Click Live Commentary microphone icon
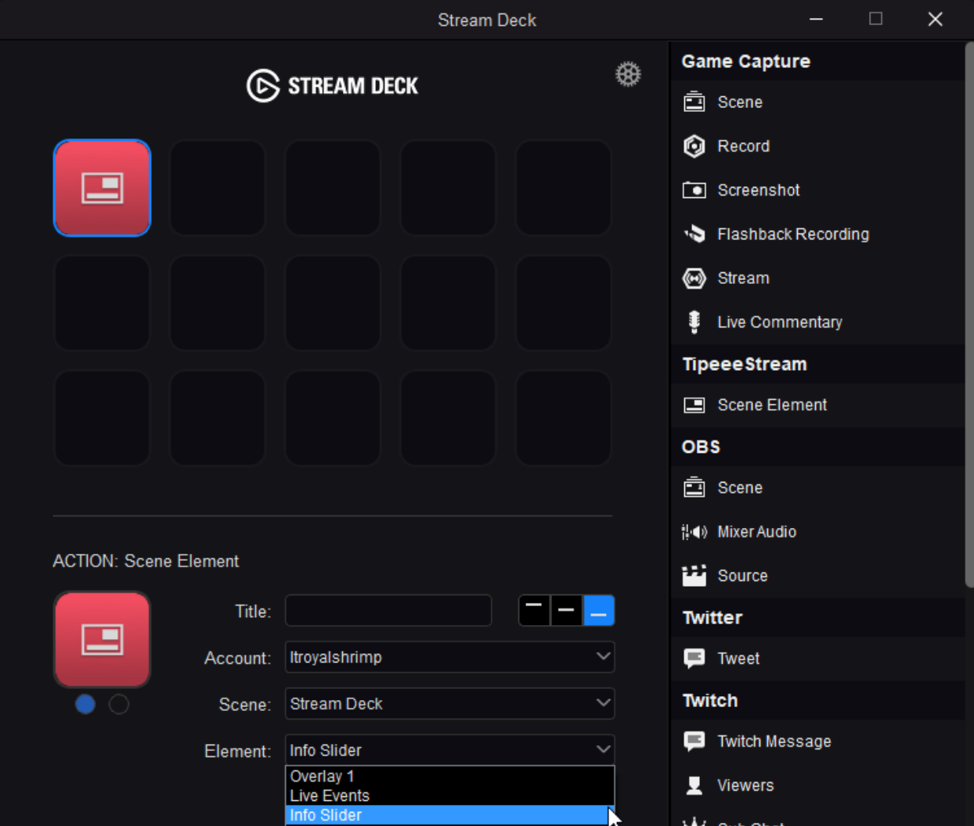The width and height of the screenshot is (974, 826). click(x=694, y=321)
